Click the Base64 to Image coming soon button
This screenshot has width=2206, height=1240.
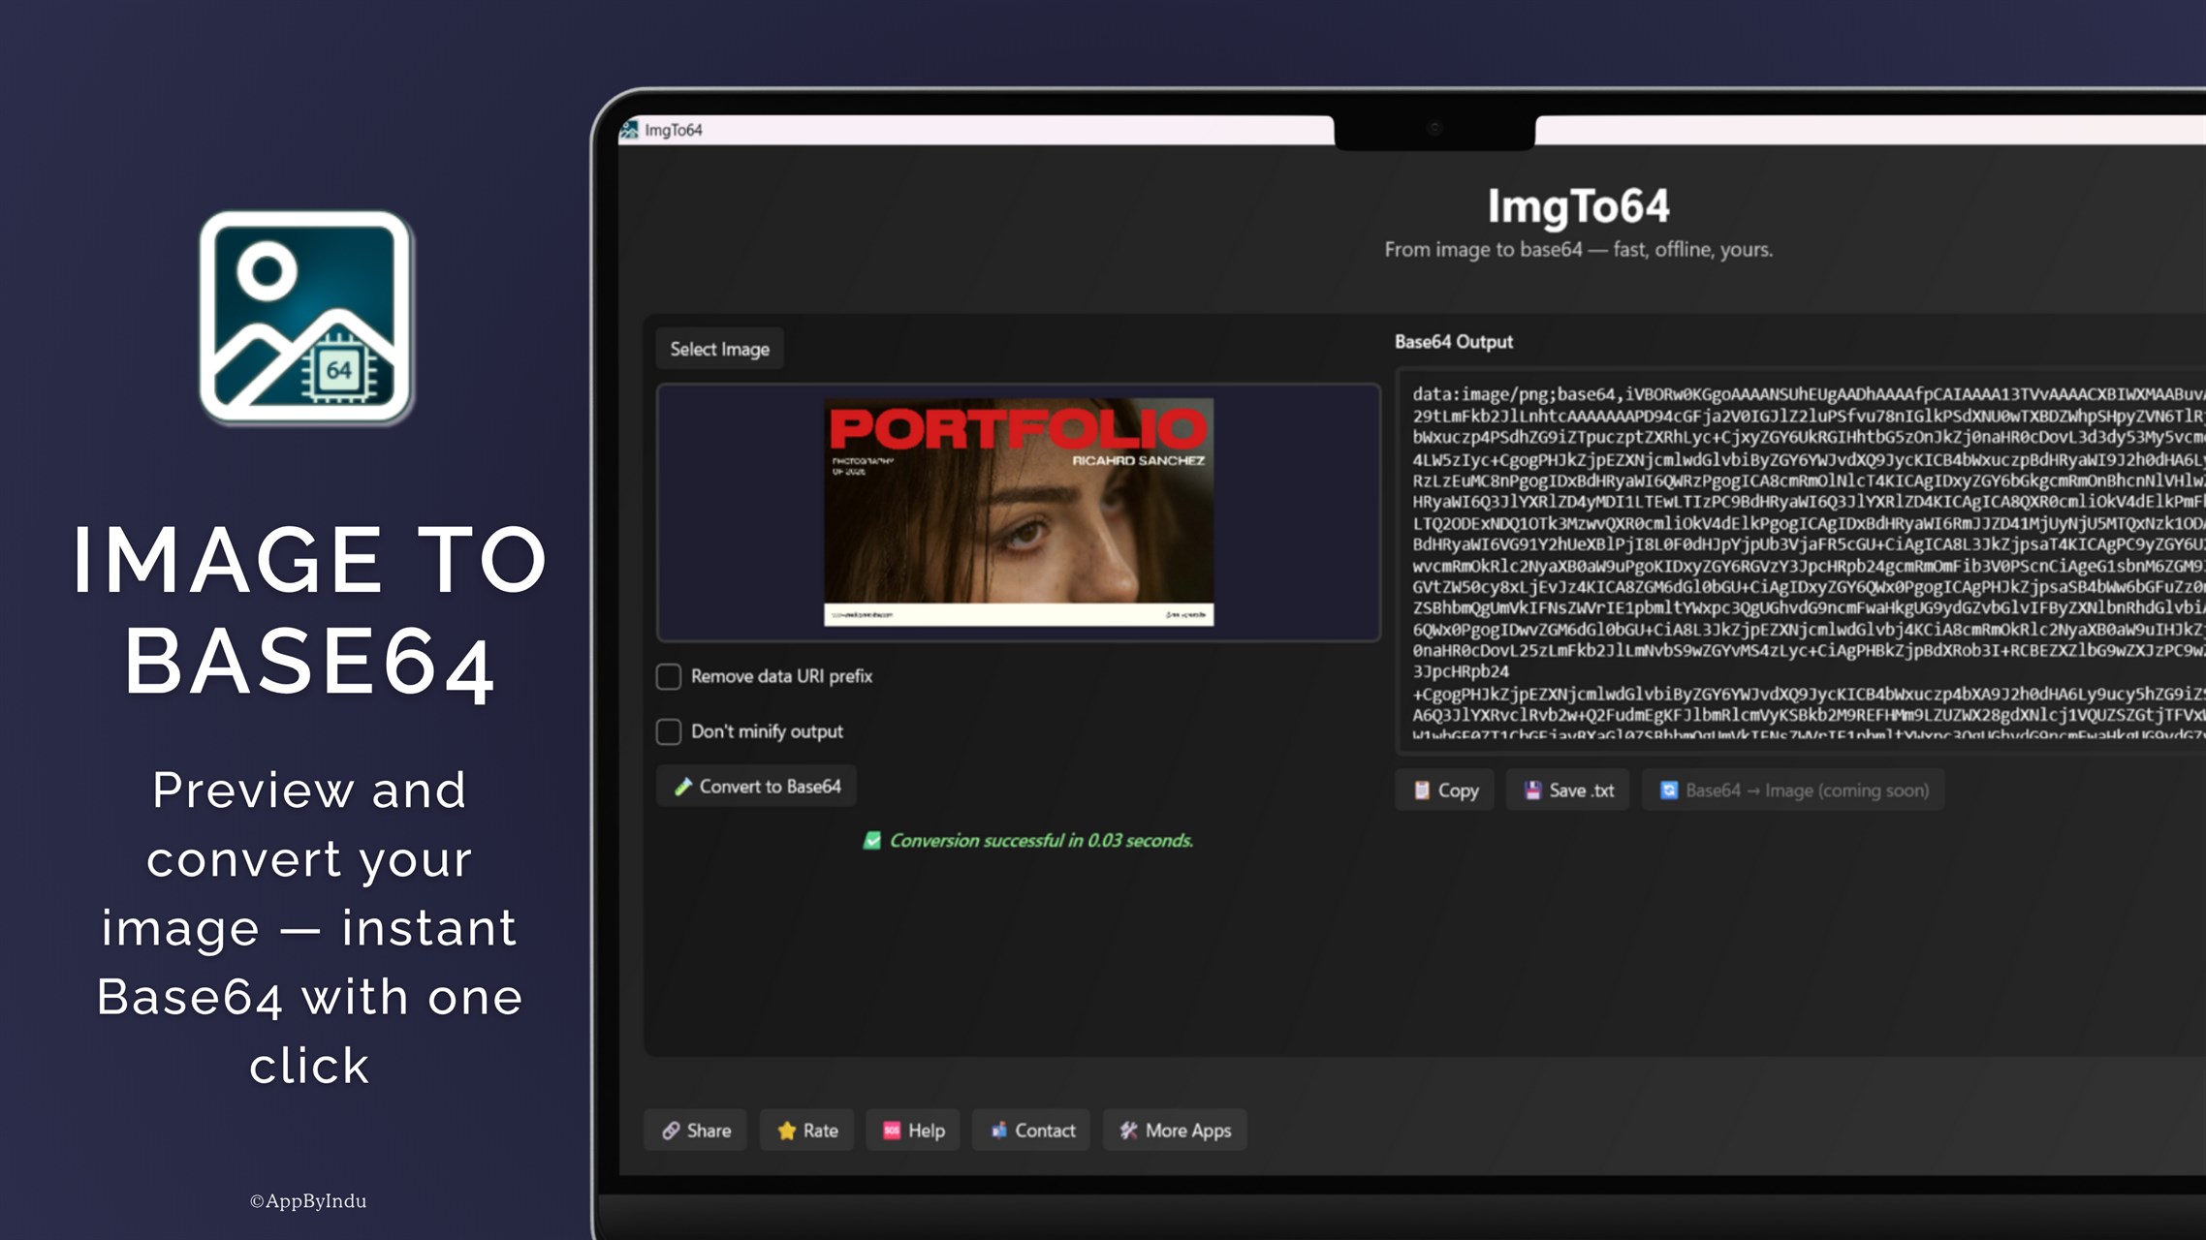click(1793, 790)
